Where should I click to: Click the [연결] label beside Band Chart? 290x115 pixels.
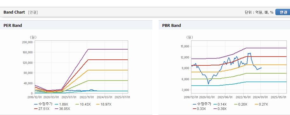point(33,12)
